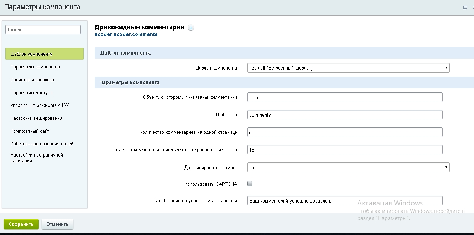Viewport: 474px width, 235px height.
Task: Jump to Параметры доступа section
Action: pyautogui.click(x=31, y=92)
